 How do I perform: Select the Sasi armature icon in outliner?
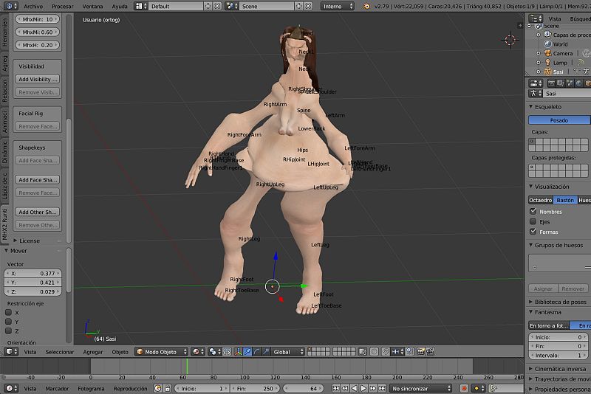tap(547, 72)
